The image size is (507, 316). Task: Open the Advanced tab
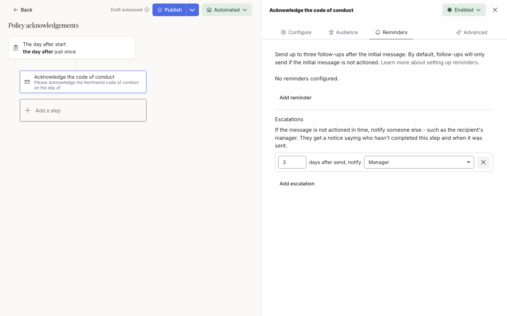coord(472,32)
